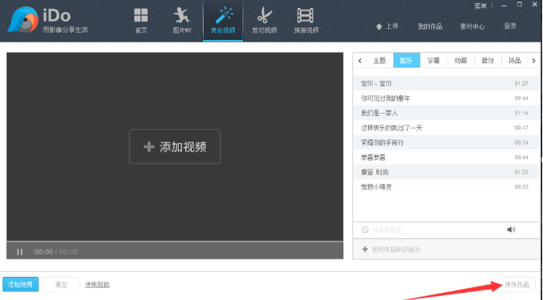Select the song 这样快乐的就过了一天
This screenshot has width=543, height=300.
point(447,128)
